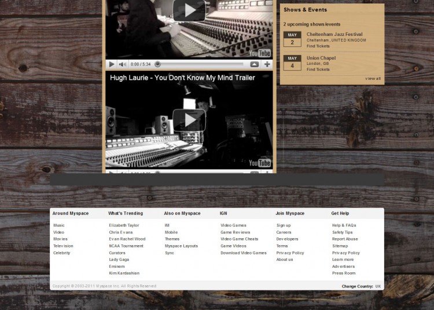Open Safety Tips link
The width and height of the screenshot is (434, 310).
pyautogui.click(x=343, y=232)
